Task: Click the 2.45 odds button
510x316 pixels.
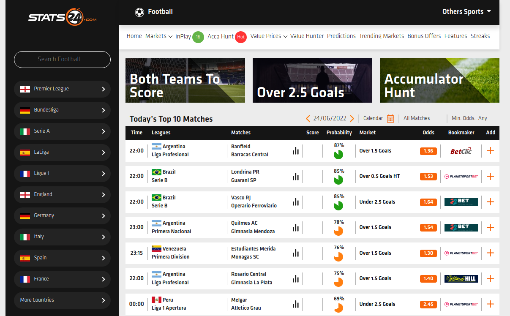Action: (x=428, y=304)
